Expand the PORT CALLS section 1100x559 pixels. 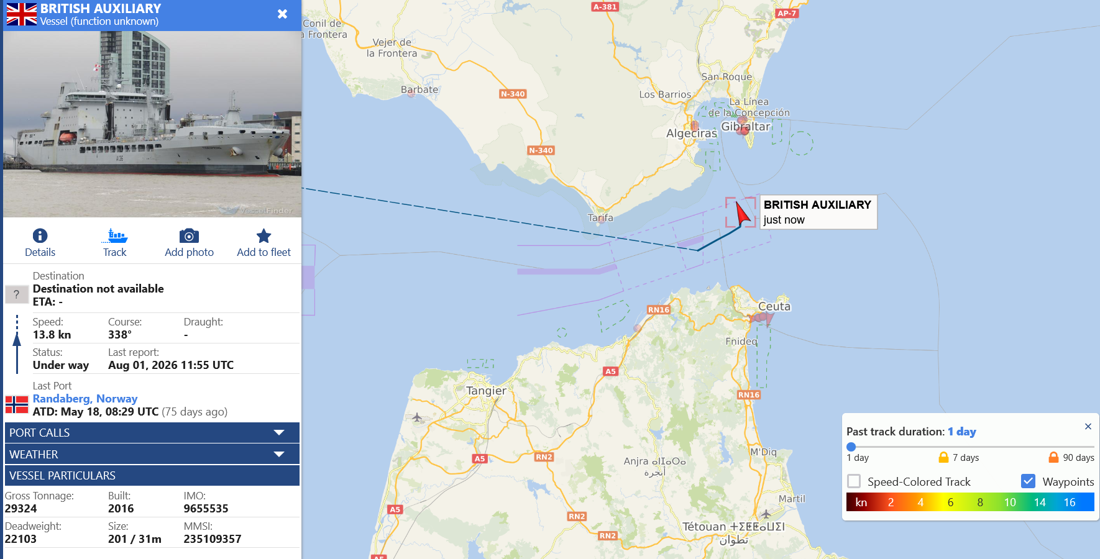click(152, 432)
